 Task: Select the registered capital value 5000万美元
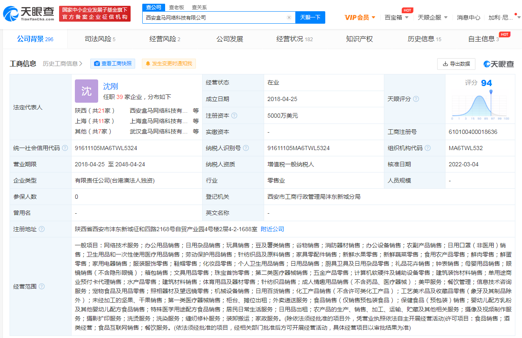pos(283,116)
